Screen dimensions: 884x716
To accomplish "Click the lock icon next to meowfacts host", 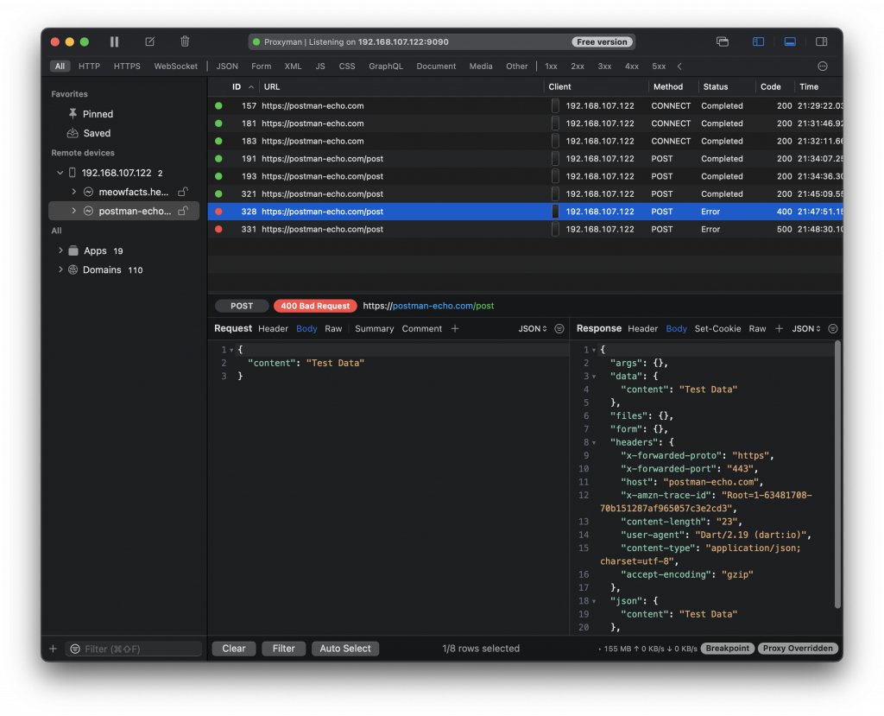I will (x=183, y=192).
